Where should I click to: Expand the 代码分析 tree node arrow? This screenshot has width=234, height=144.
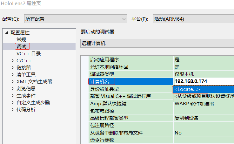(x=13, y=109)
